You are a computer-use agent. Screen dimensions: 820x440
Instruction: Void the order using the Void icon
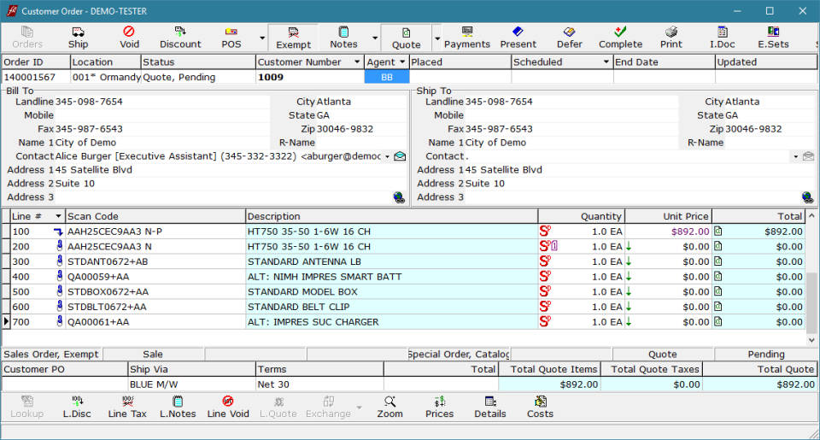[129, 37]
